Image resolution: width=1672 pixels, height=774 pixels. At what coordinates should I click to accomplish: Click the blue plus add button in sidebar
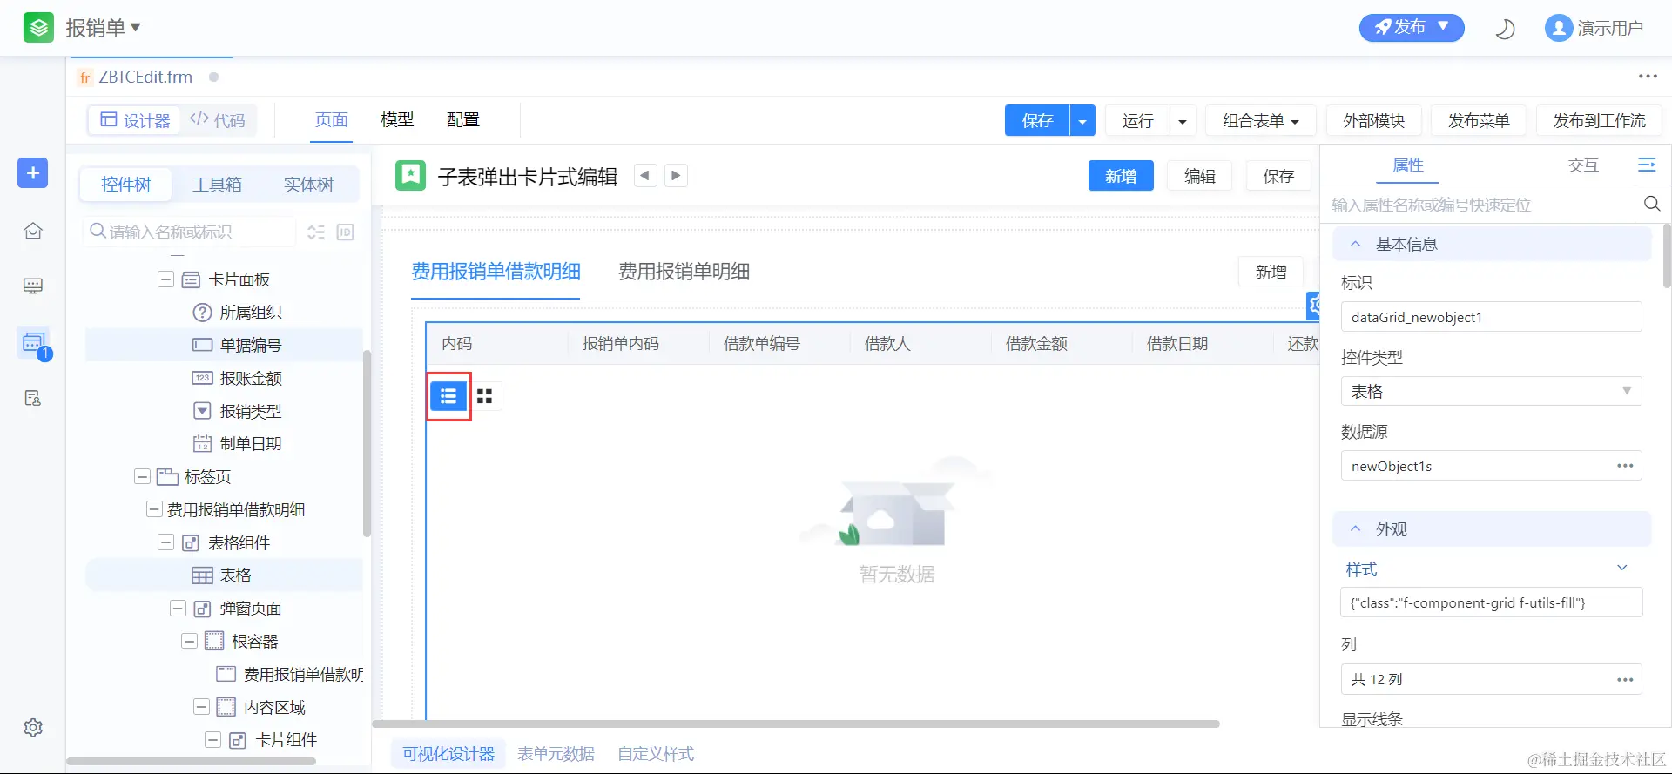coord(33,173)
